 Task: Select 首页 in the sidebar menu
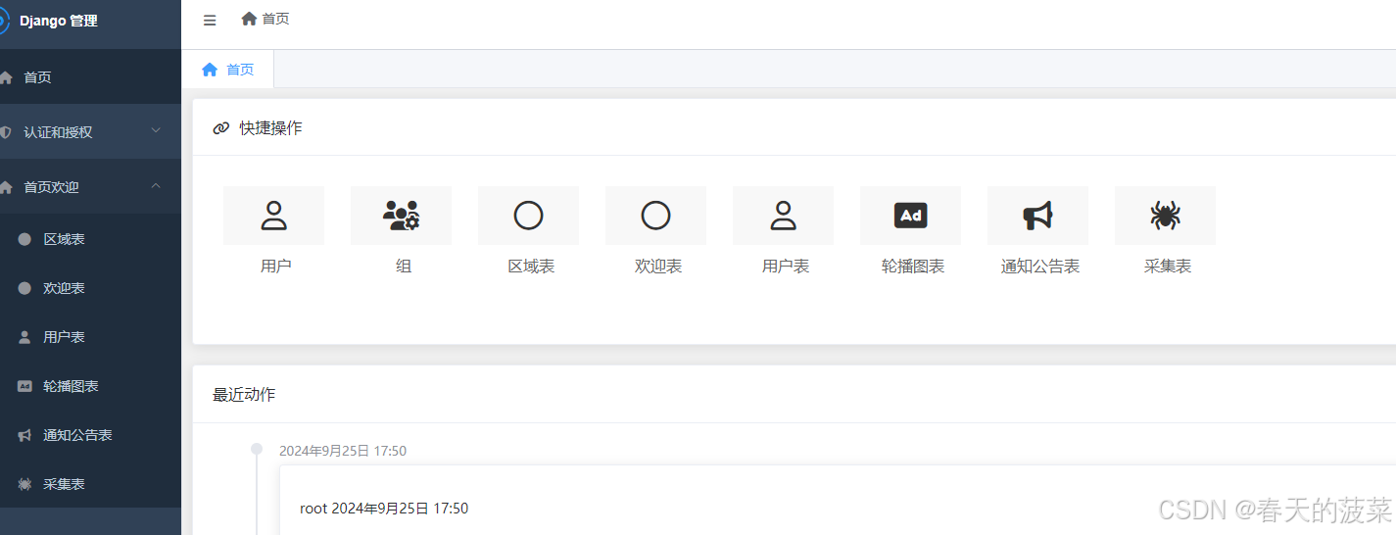coord(90,77)
